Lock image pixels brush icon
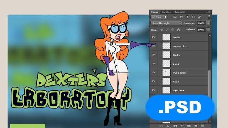 [167, 30]
